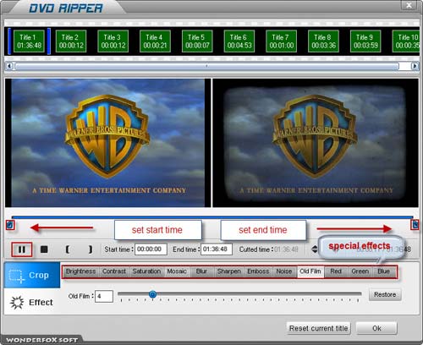
Task: Switch to the Mosaic effect tab
Action: [x=177, y=271]
